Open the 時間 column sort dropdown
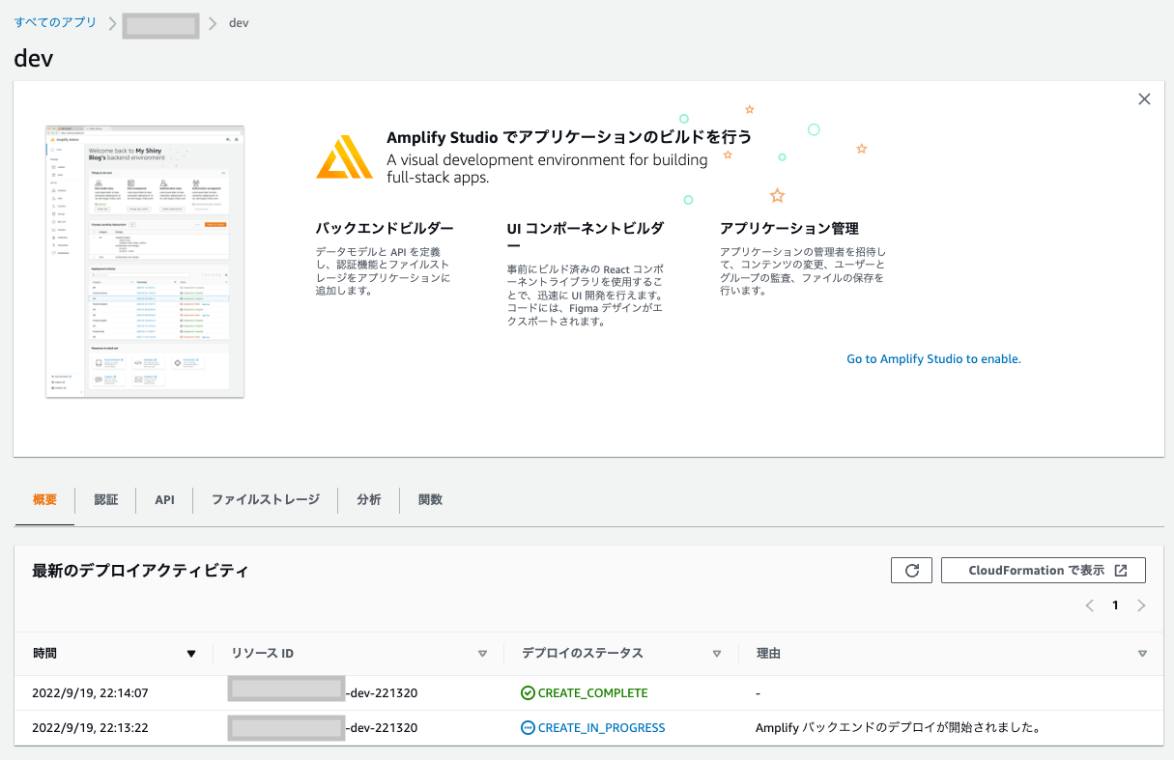 [191, 653]
